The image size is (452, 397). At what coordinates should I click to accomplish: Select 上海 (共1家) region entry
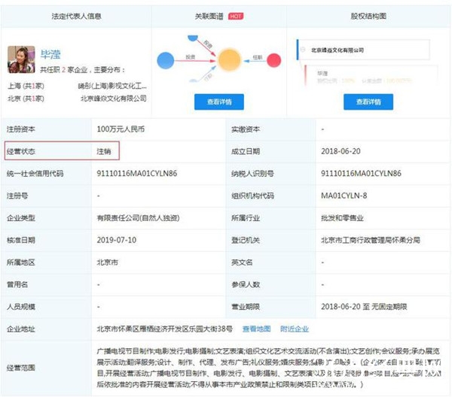click(26, 86)
